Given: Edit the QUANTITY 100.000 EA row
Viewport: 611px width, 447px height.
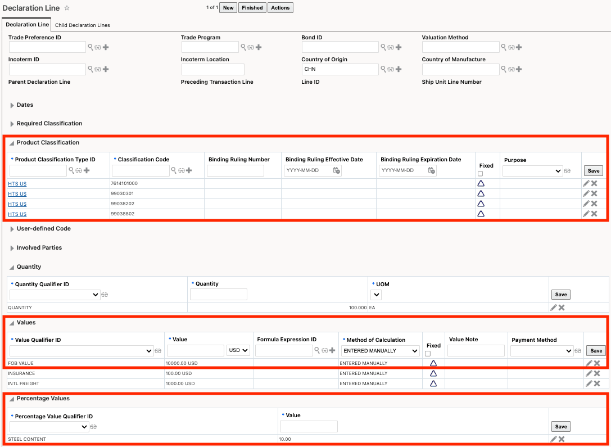Looking at the screenshot, I should (553, 308).
